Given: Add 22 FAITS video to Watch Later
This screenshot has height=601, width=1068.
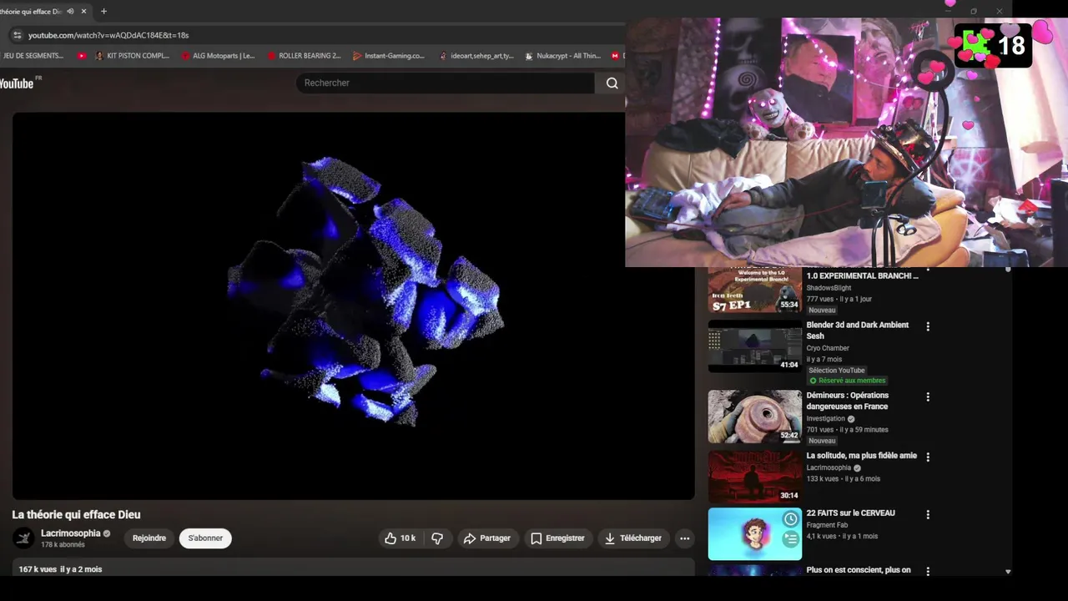Looking at the screenshot, I should click(790, 520).
